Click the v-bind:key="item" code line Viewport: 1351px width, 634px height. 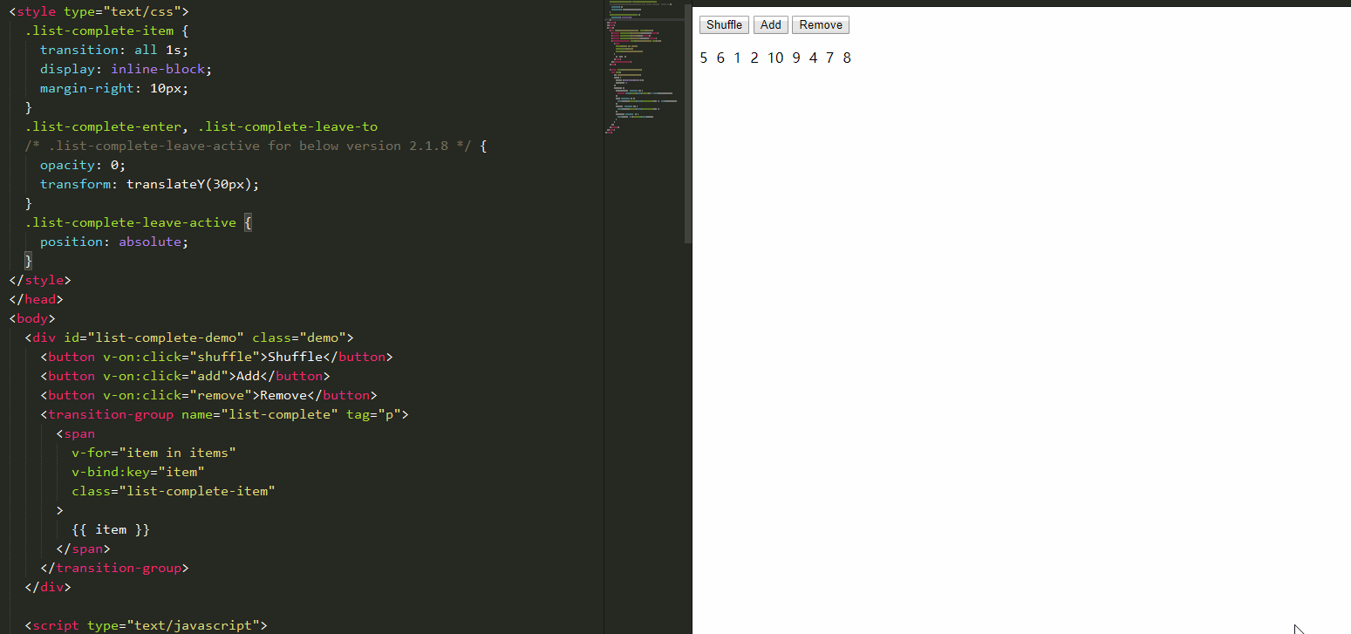138,472
